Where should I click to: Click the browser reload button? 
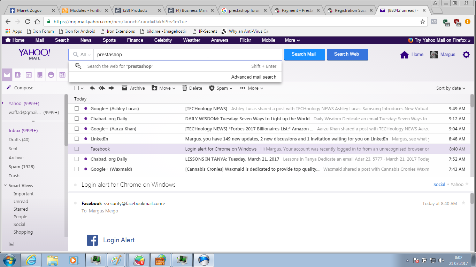point(27,22)
